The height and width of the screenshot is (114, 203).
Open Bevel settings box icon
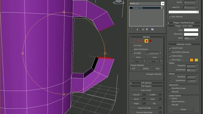tap(144, 99)
